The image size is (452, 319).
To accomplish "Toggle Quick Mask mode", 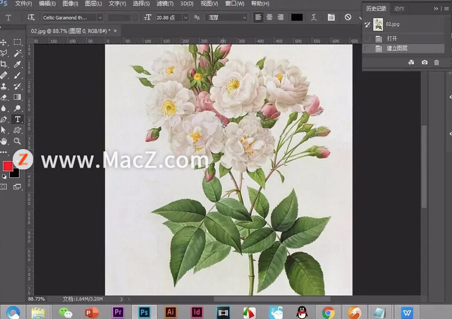I will 3,187.
